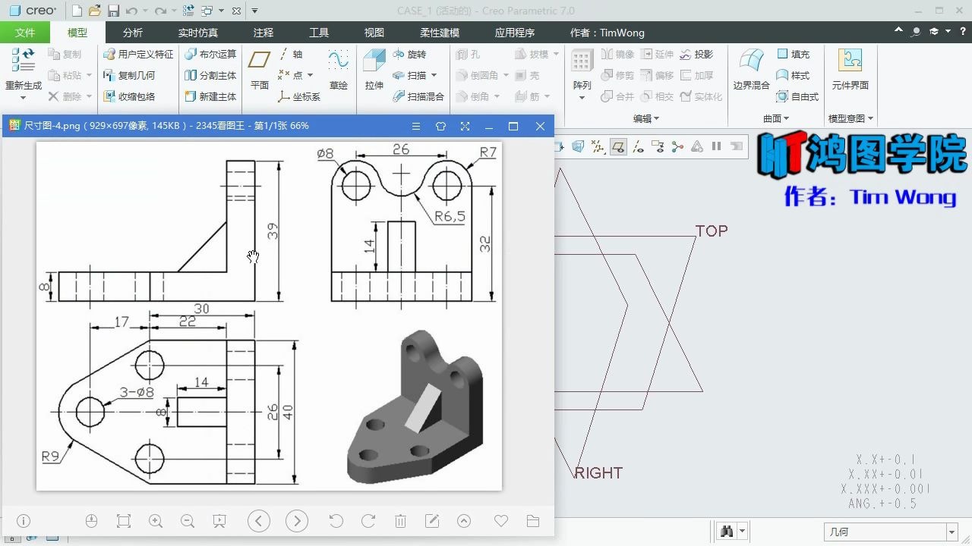Toggle the pause simulation button

click(x=716, y=146)
